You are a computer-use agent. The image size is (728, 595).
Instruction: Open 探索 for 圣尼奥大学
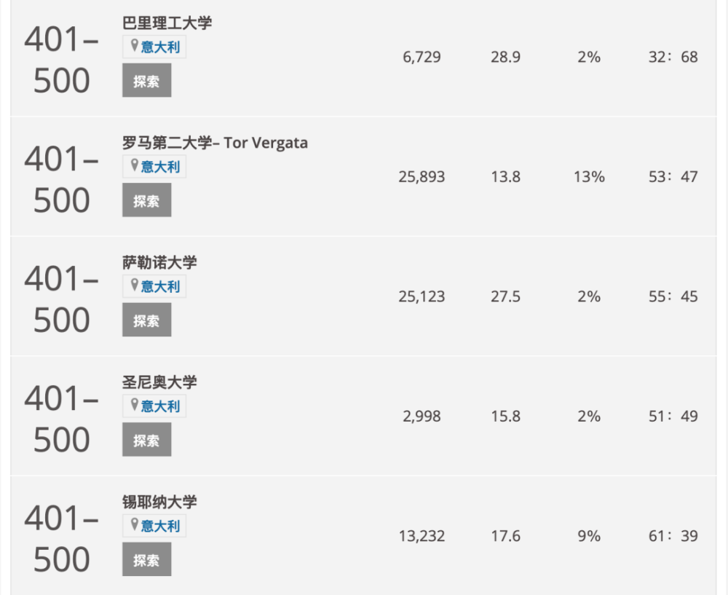147,439
